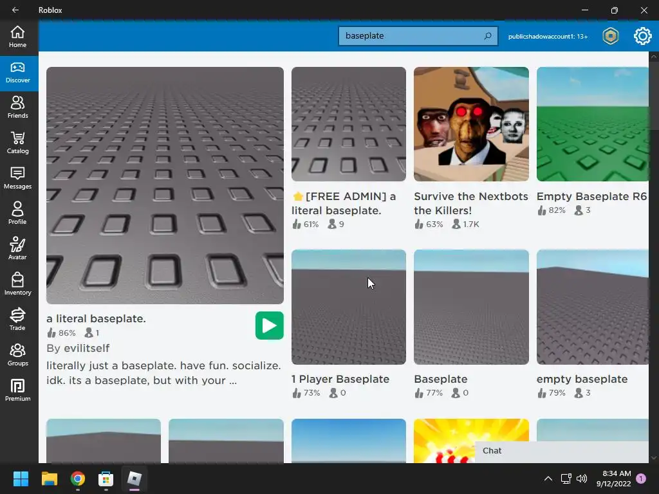Open the Groups page

pos(17,354)
